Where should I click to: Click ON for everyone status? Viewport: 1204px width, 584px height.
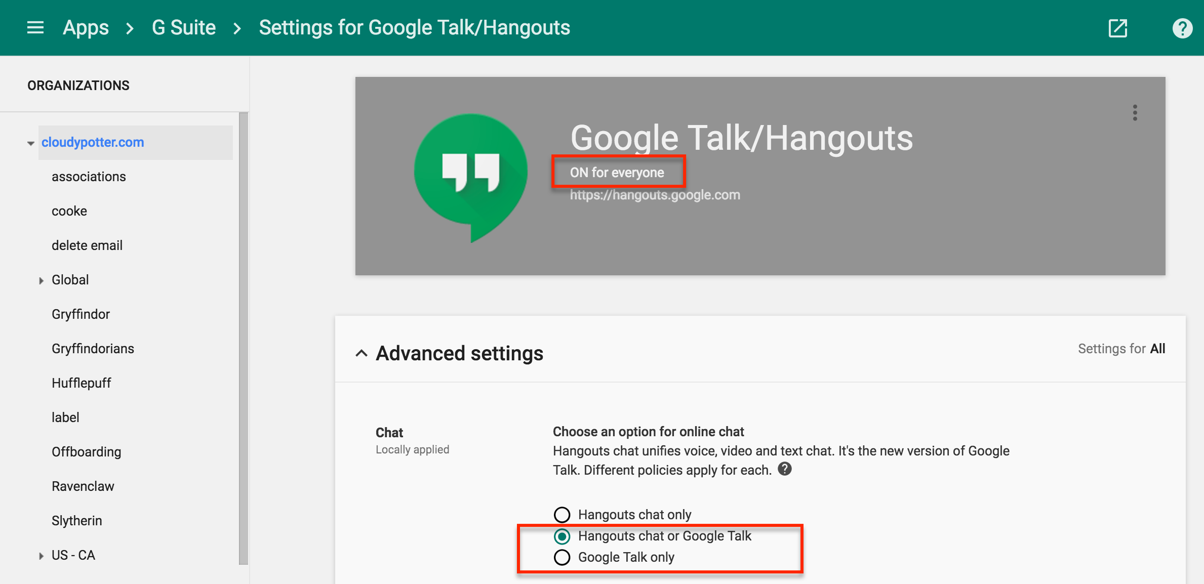point(617,173)
